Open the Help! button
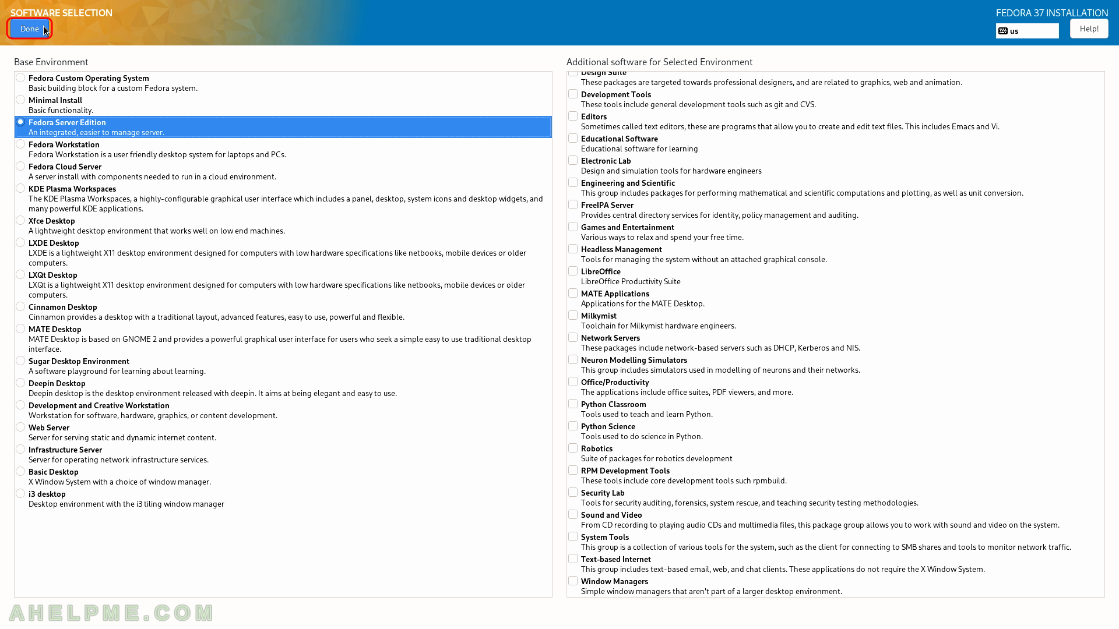The width and height of the screenshot is (1119, 629). 1089,29
